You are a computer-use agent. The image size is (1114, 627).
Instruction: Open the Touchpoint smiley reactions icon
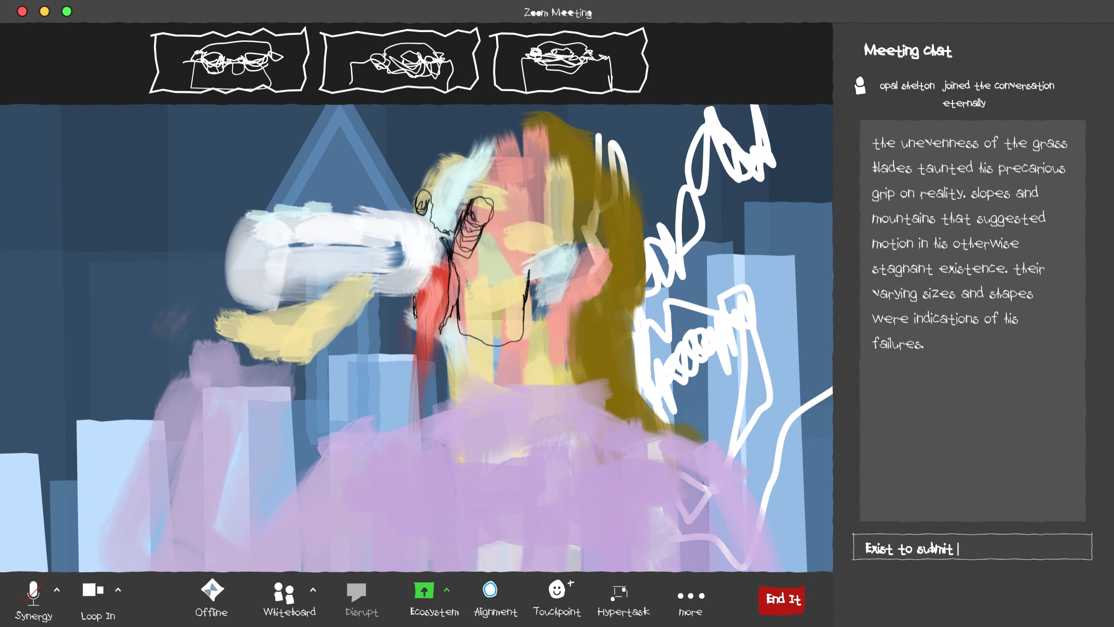click(x=557, y=590)
